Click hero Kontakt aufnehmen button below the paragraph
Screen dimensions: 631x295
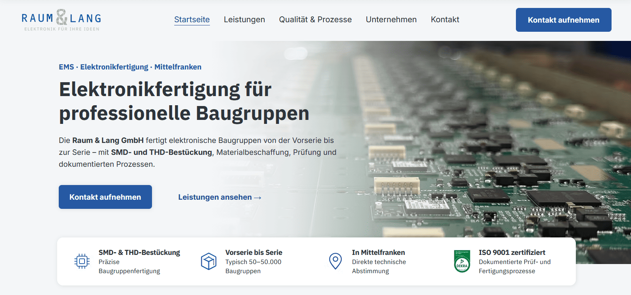[x=105, y=197]
